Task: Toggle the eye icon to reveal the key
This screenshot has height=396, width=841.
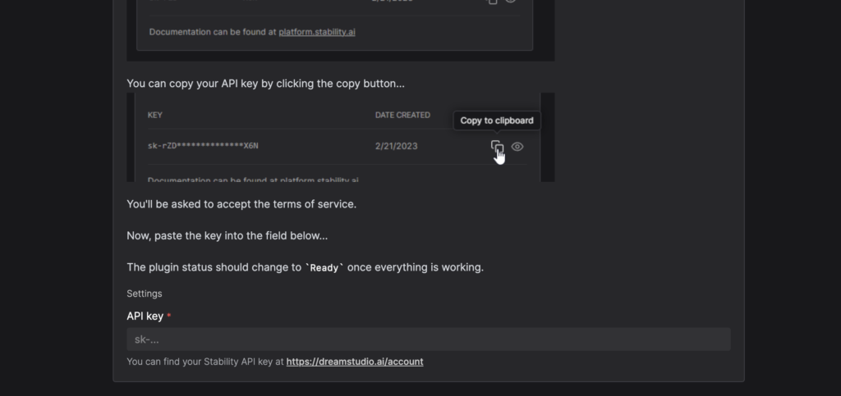Action: click(x=517, y=147)
